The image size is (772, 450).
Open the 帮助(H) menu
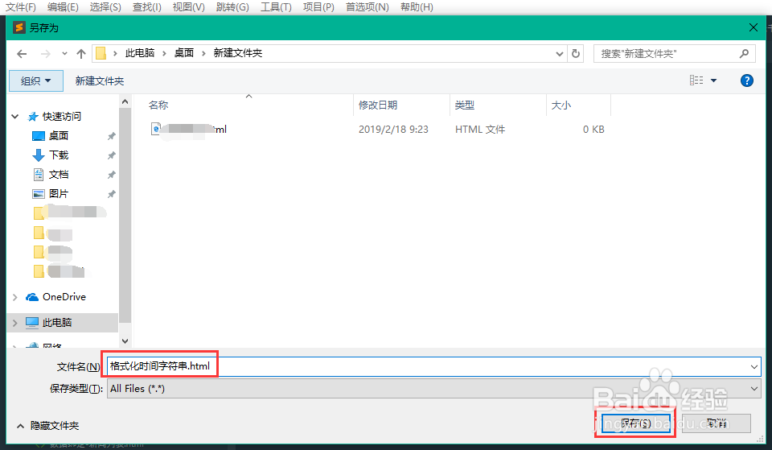(x=417, y=7)
